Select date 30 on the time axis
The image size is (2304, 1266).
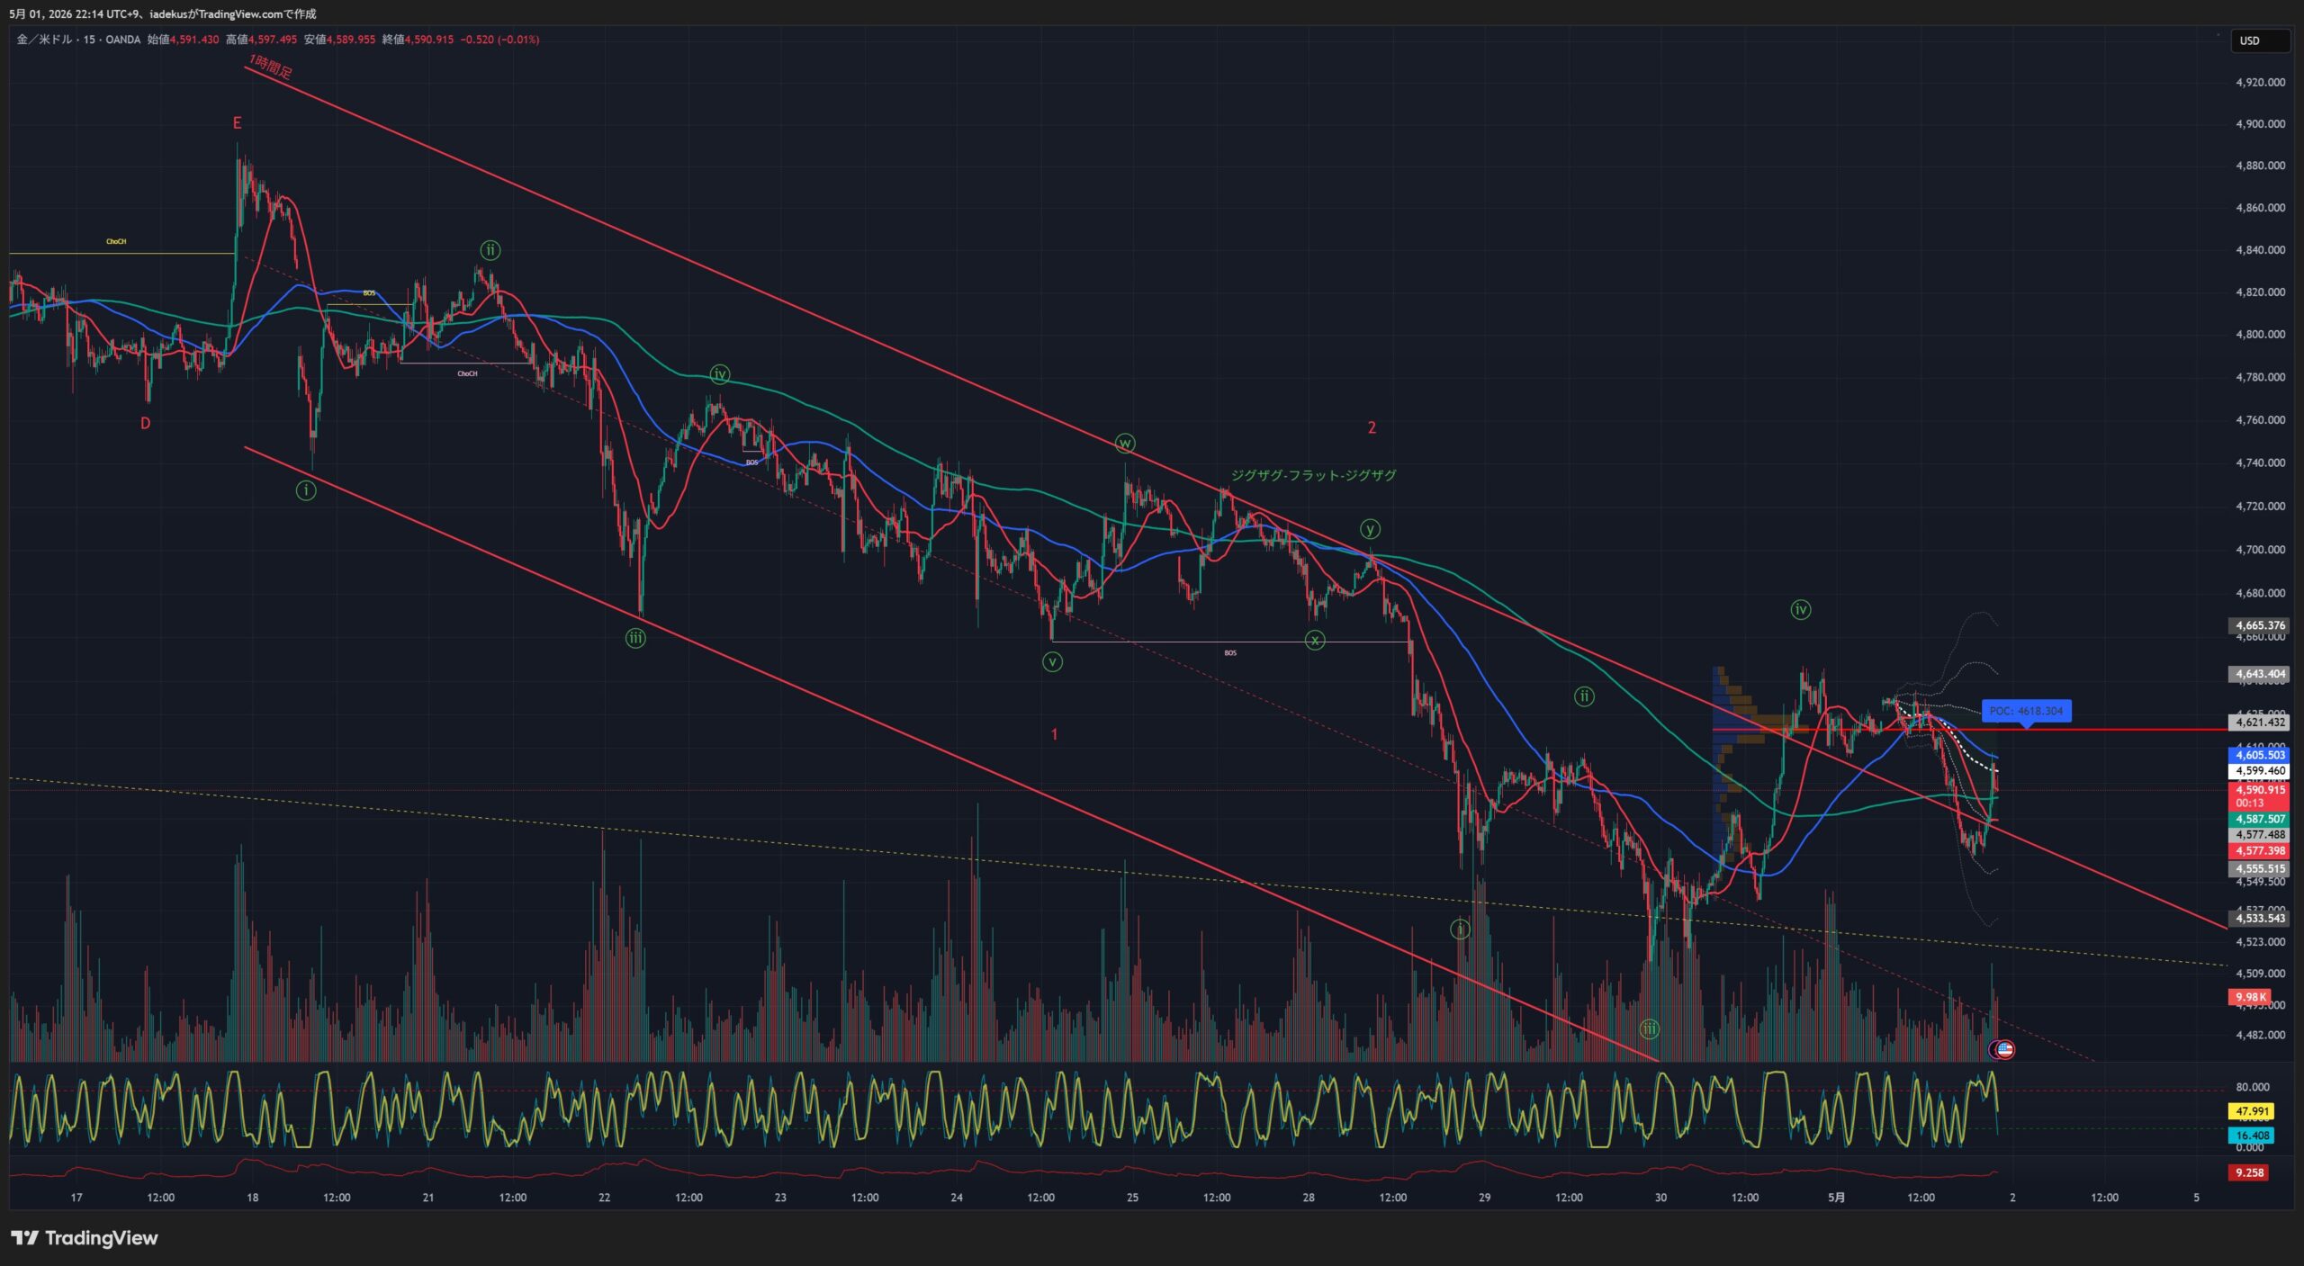point(1660,1198)
